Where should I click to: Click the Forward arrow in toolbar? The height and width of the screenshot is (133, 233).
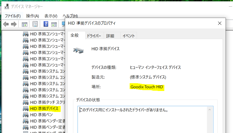click(14, 24)
